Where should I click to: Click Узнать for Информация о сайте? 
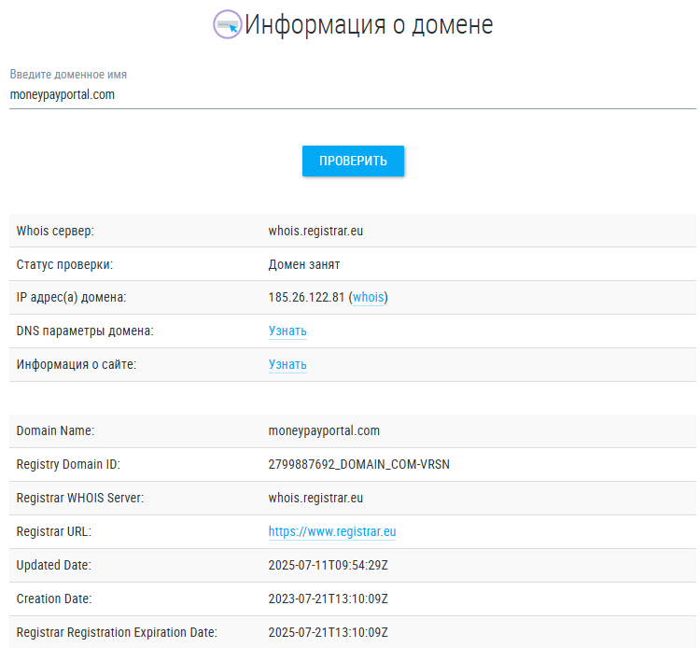(x=287, y=365)
